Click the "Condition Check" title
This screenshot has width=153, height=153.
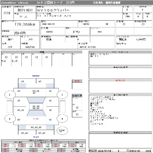pyautogui.click(x=15, y=3)
